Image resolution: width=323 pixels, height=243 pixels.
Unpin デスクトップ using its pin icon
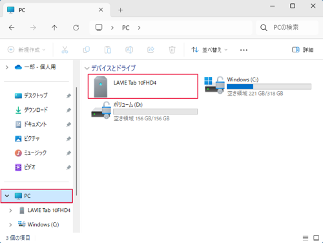pos(68,96)
